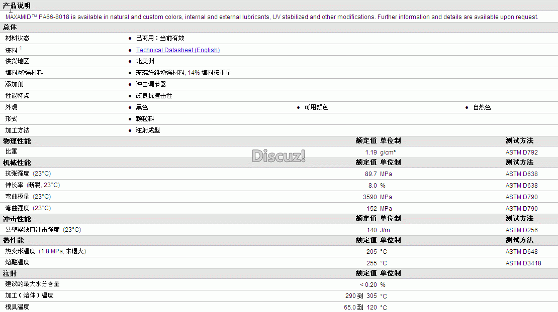Click the 机械性能 section header
The width and height of the screenshot is (558, 312).
[x=17, y=163]
